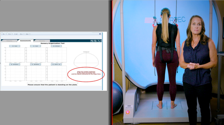
Task: Open the Print menu
Action: click(x=10, y=34)
